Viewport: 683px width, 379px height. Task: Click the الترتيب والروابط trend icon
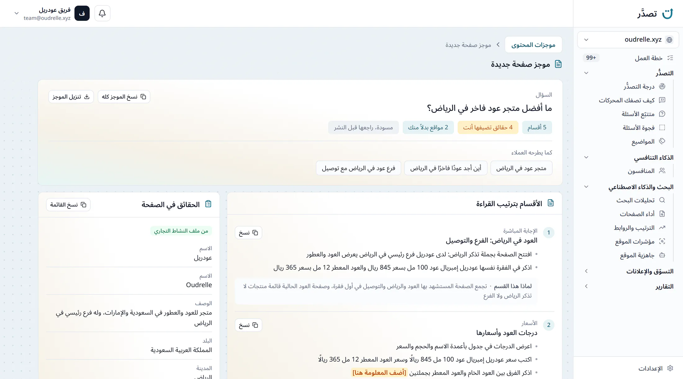pos(662,227)
